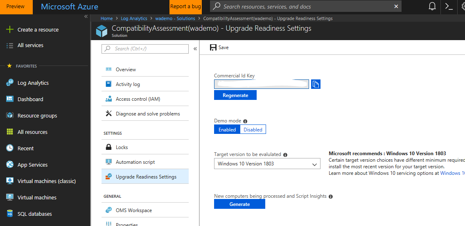
Task: Click the copy Commercial Id Key icon
Action: pyautogui.click(x=316, y=84)
